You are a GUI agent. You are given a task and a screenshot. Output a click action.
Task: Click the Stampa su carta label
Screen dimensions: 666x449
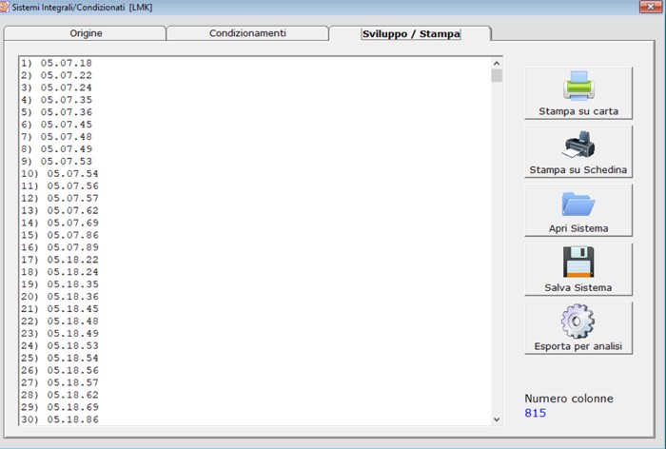pyautogui.click(x=578, y=111)
